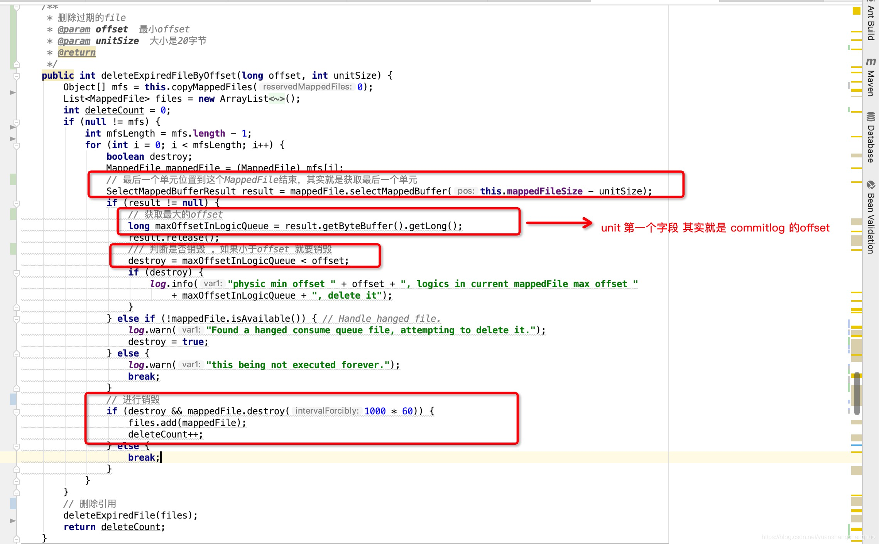Click the 'destroy = true;' statement
Image resolution: width=879 pixels, height=544 pixels.
click(168, 342)
